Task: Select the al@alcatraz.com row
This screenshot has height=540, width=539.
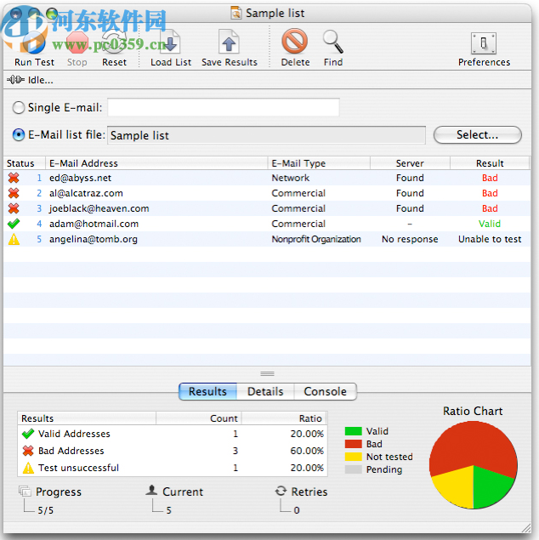Action: (x=267, y=193)
